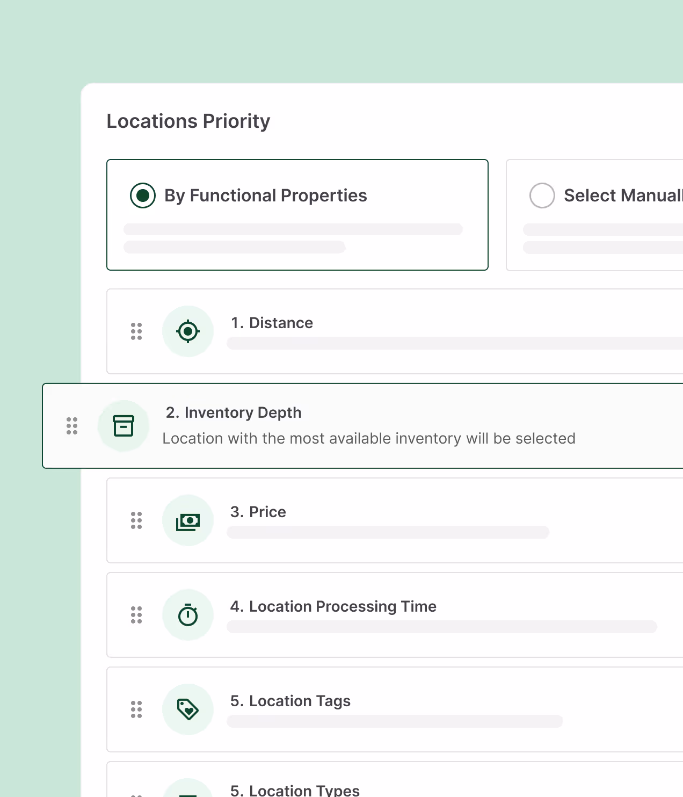This screenshot has width=683, height=797.
Task: Click the drag handle beside Price
Action: pyautogui.click(x=136, y=520)
